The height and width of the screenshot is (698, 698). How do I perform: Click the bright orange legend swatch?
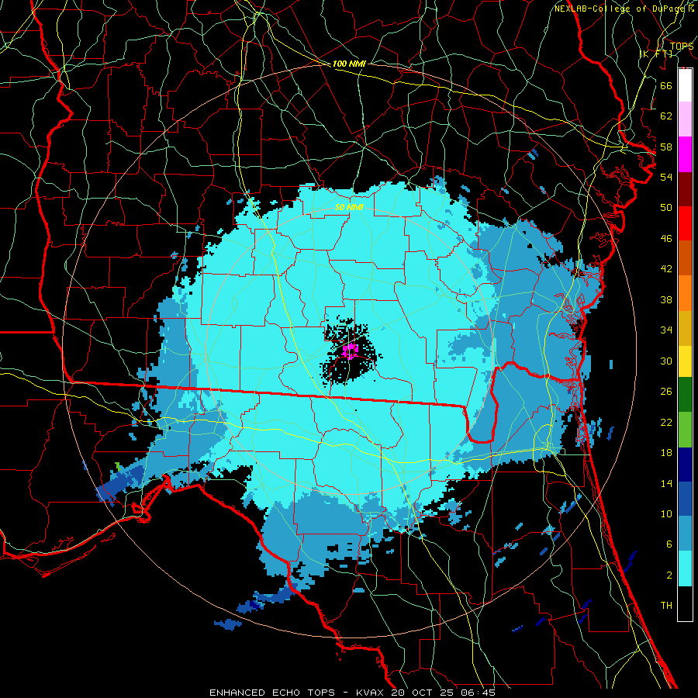coord(685,293)
